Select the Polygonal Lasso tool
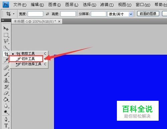The width and height of the screenshot is (167, 129). (6, 41)
